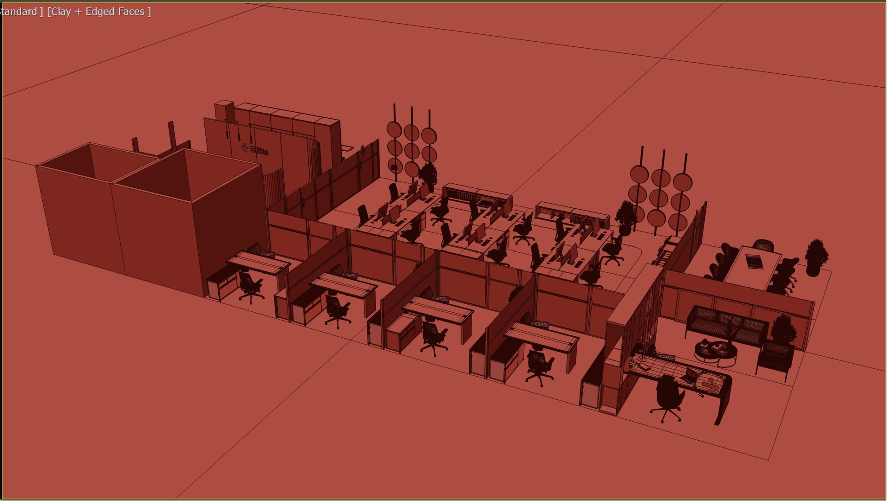Open the Clay + Edged Faces viewport menu

(99, 12)
